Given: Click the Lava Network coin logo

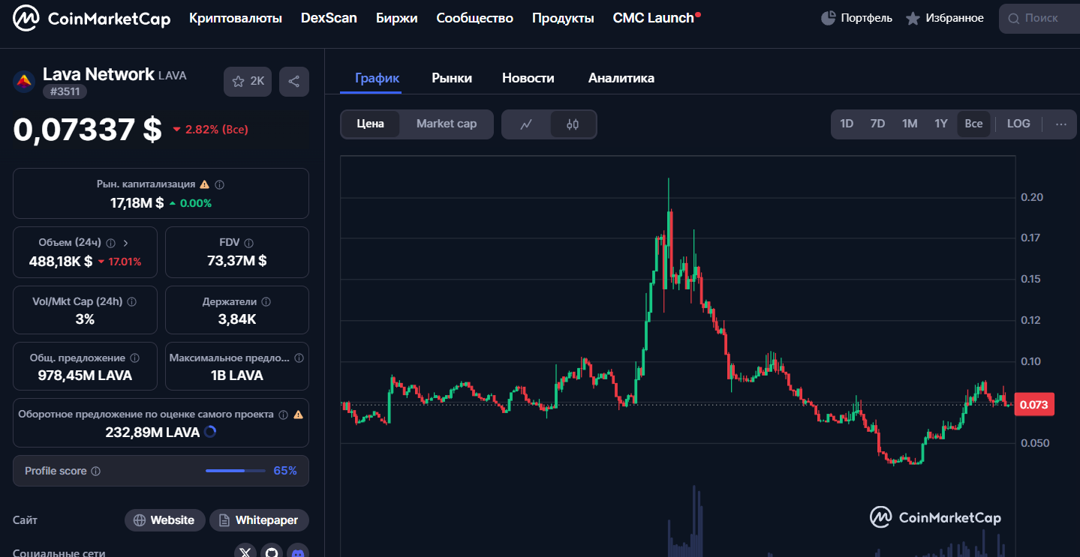Looking at the screenshot, I should (24, 81).
